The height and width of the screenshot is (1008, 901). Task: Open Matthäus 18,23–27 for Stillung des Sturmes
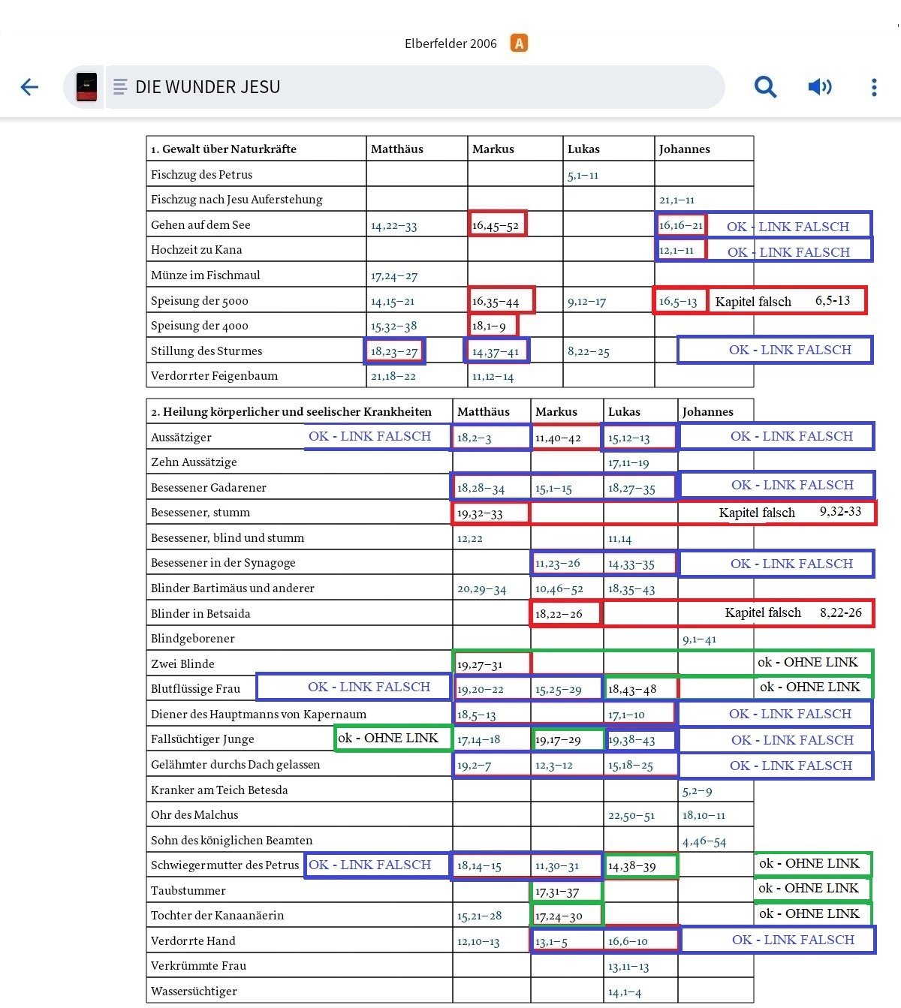tap(393, 351)
